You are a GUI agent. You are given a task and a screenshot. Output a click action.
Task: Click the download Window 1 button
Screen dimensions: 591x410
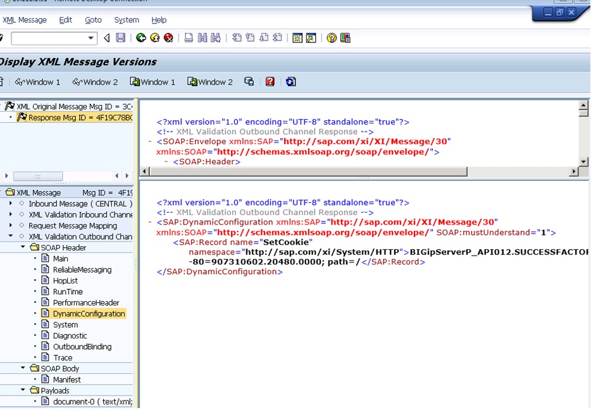pos(152,82)
